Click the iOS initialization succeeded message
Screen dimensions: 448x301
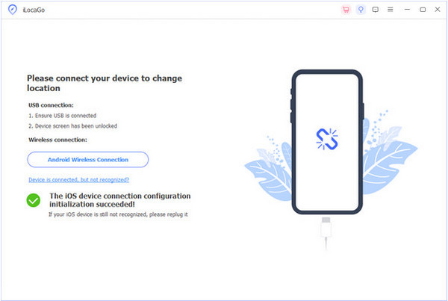coord(119,200)
